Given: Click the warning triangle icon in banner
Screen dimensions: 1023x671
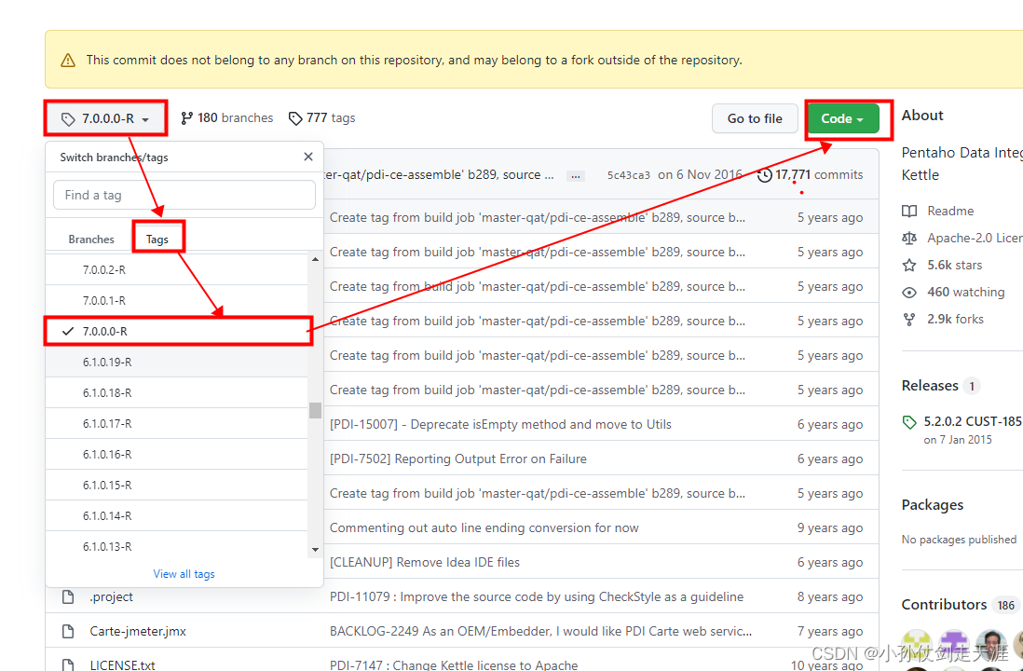Looking at the screenshot, I should tap(68, 60).
